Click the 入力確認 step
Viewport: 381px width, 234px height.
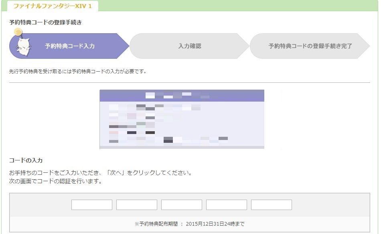(x=190, y=46)
